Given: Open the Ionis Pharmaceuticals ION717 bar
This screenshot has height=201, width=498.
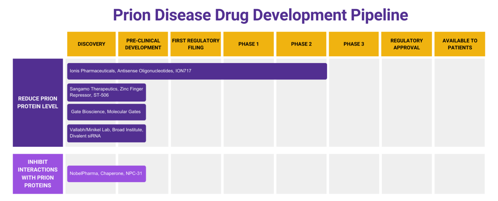Looking at the screenshot, I should coord(197,71).
